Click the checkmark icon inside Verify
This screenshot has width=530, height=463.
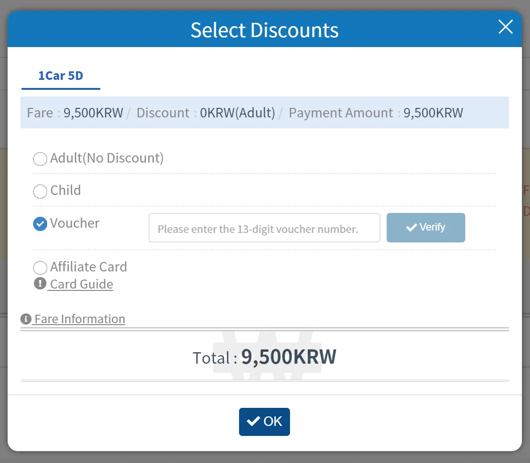(x=411, y=228)
